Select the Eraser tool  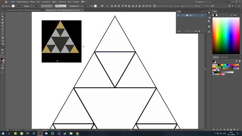(3, 38)
